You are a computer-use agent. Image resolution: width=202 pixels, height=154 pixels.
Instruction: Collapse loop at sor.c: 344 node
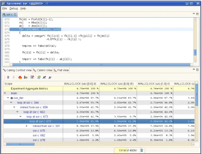tap(11, 102)
